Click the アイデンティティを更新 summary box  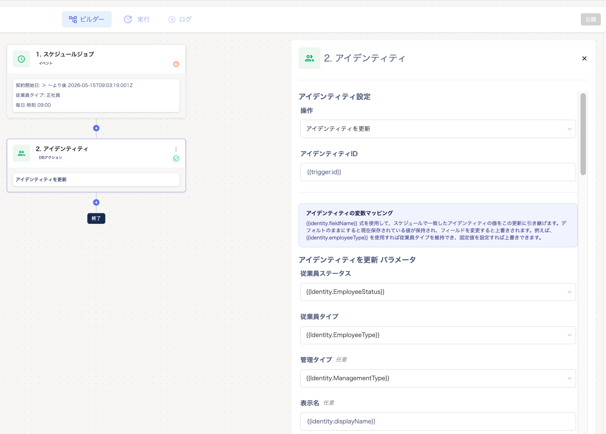[x=96, y=180]
